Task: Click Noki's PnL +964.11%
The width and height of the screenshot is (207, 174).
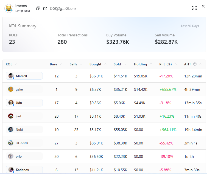Action: pyautogui.click(x=168, y=130)
